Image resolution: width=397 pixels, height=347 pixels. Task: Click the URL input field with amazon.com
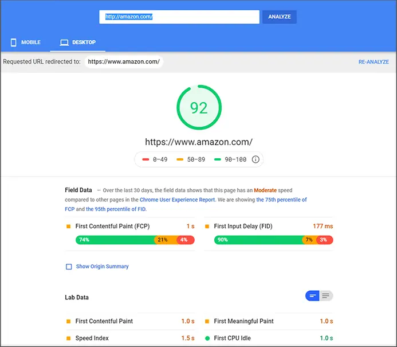179,17
